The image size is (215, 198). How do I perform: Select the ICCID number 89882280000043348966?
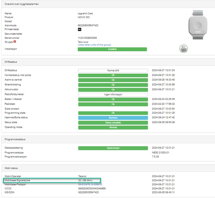(x=92, y=189)
